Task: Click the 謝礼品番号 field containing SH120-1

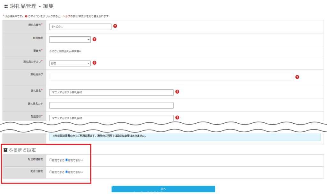Action: (x=80, y=27)
